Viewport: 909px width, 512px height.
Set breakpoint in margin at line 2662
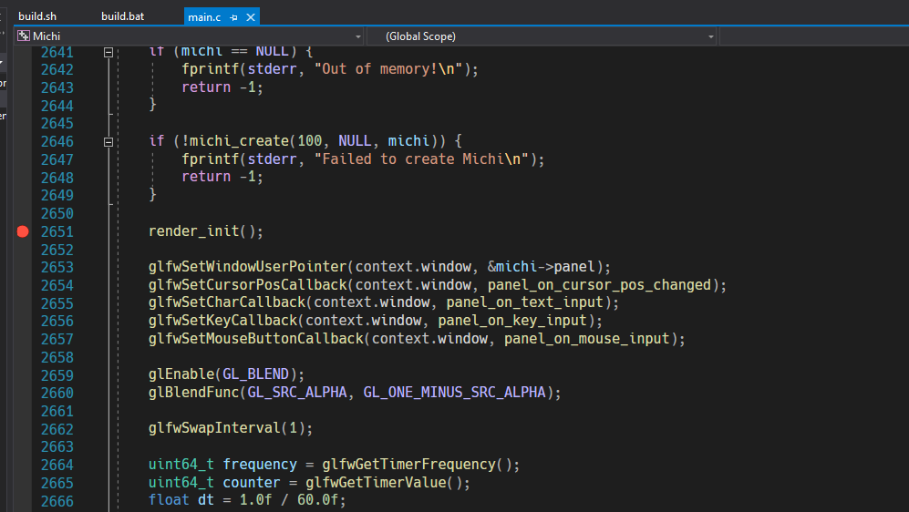23,429
